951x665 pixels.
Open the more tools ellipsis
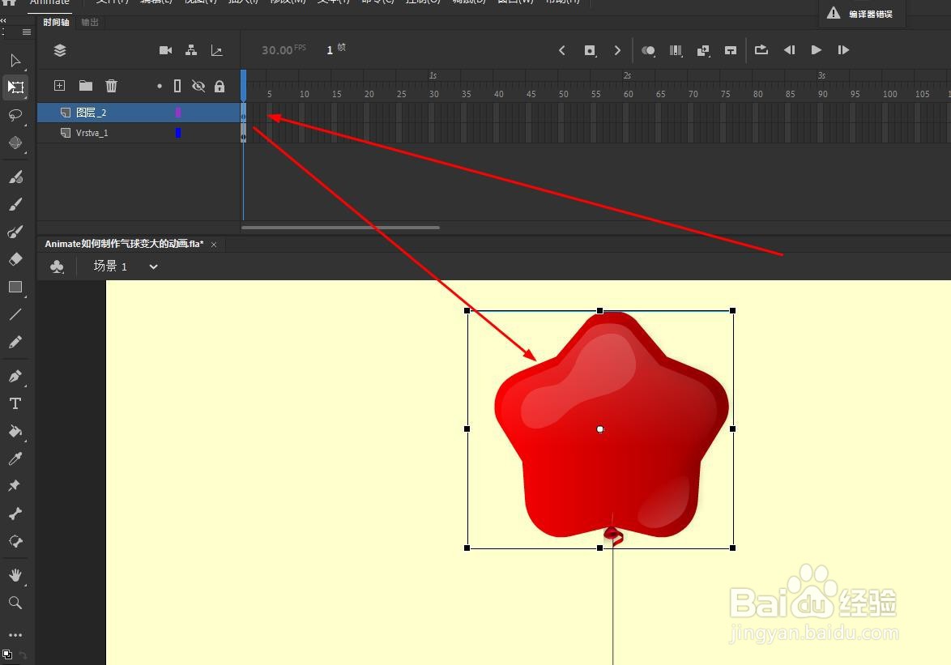pos(15,635)
